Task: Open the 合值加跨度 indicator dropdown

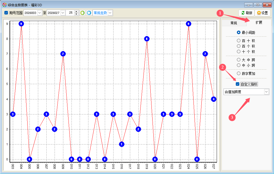Action: (266, 92)
